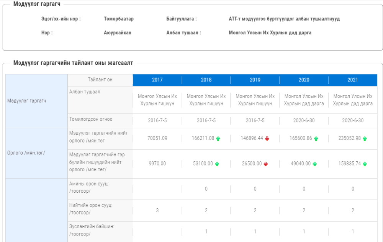Click green up arrow beside 166211.08
Screen dimensions: 383x242
tap(218, 139)
